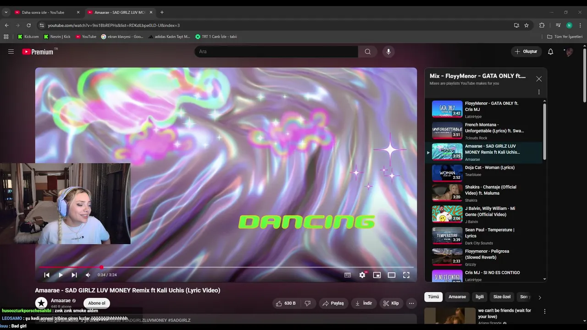Toggle theater mode view
This screenshot has width=587, height=330.
(392, 275)
